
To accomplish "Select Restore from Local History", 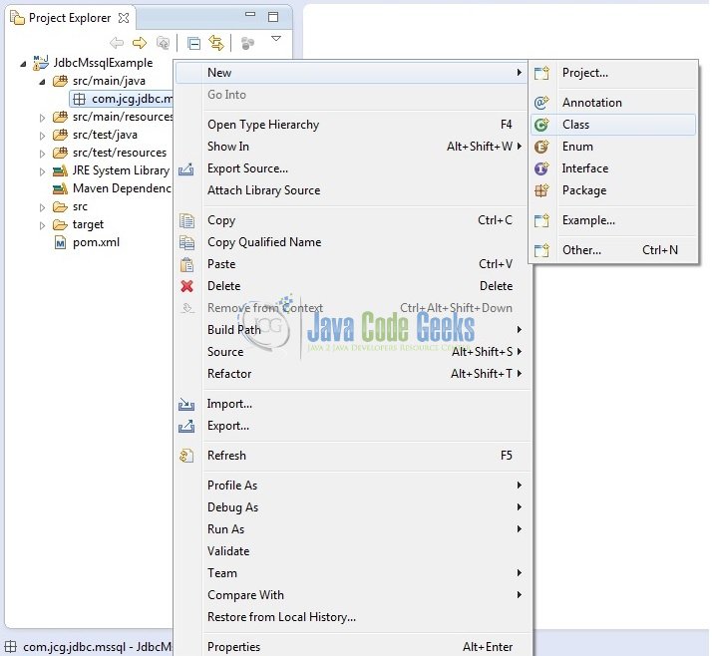I will (352, 617).
